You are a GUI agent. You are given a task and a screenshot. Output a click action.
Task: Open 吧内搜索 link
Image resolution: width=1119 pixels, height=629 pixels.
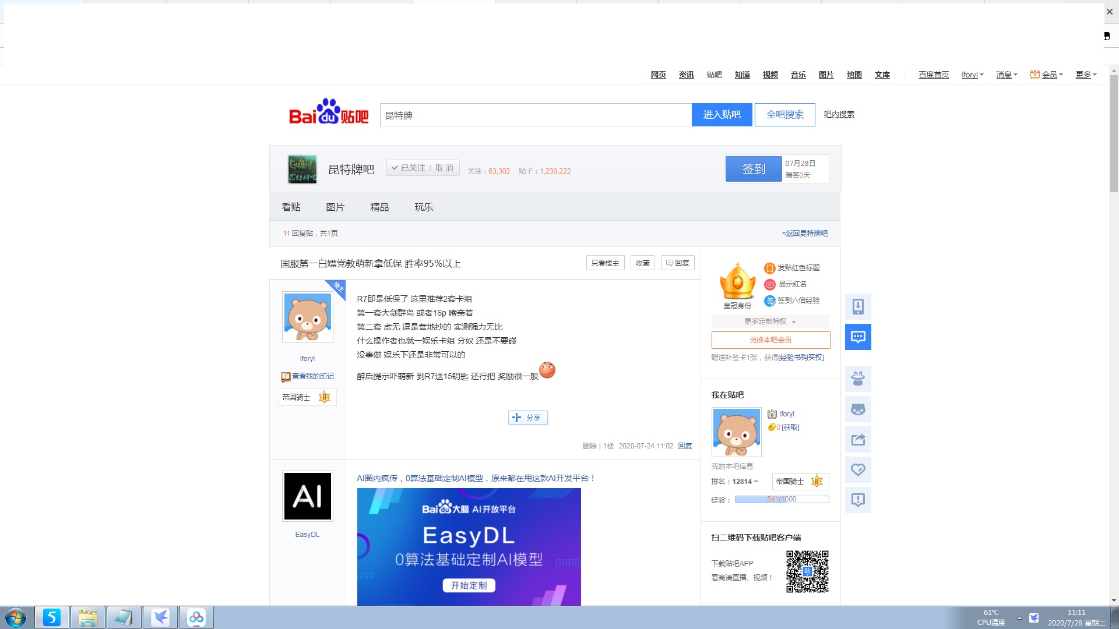(839, 115)
